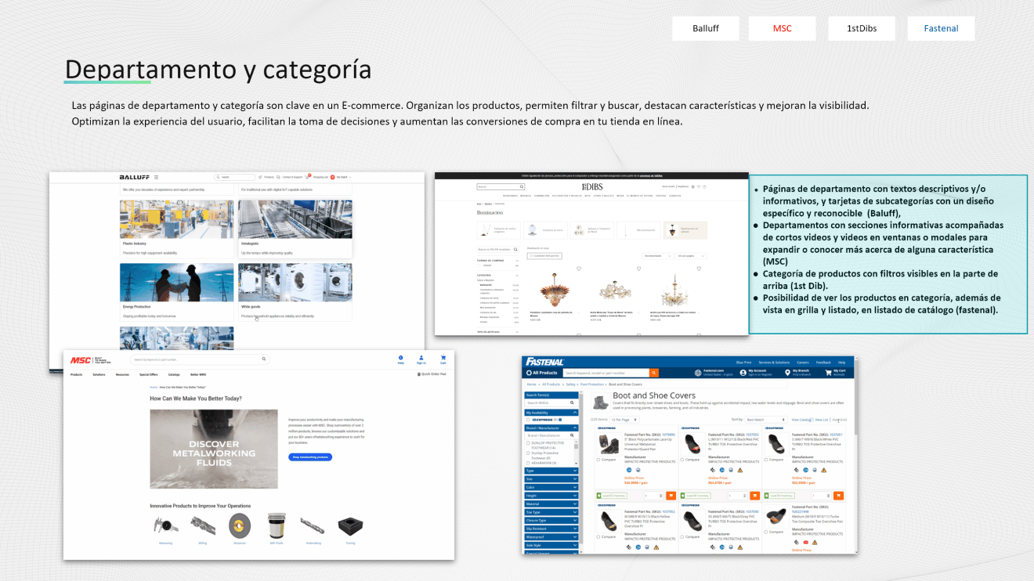1034x581 pixels.
Task: Open All Products menu in Fastenal header
Action: pyautogui.click(x=542, y=373)
